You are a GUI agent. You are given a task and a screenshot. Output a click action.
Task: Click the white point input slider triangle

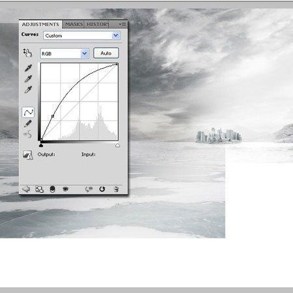117,145
